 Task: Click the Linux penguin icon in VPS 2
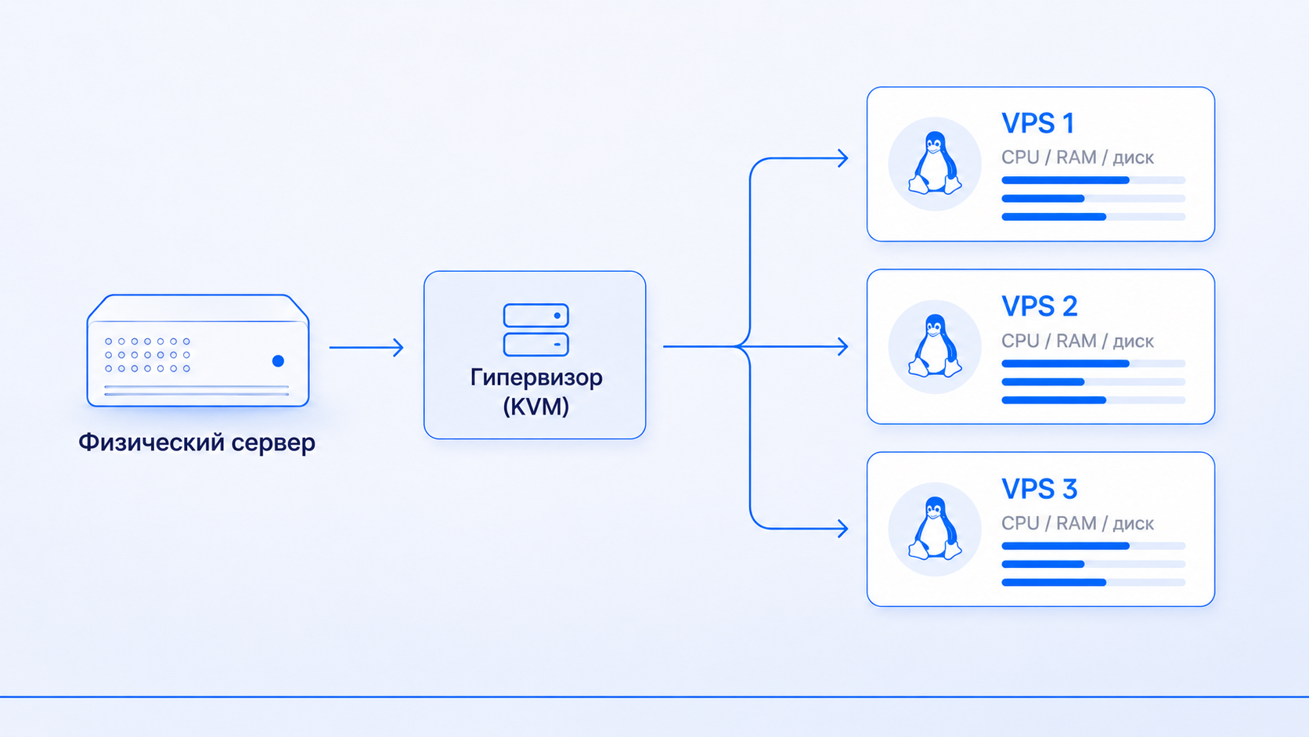(935, 346)
